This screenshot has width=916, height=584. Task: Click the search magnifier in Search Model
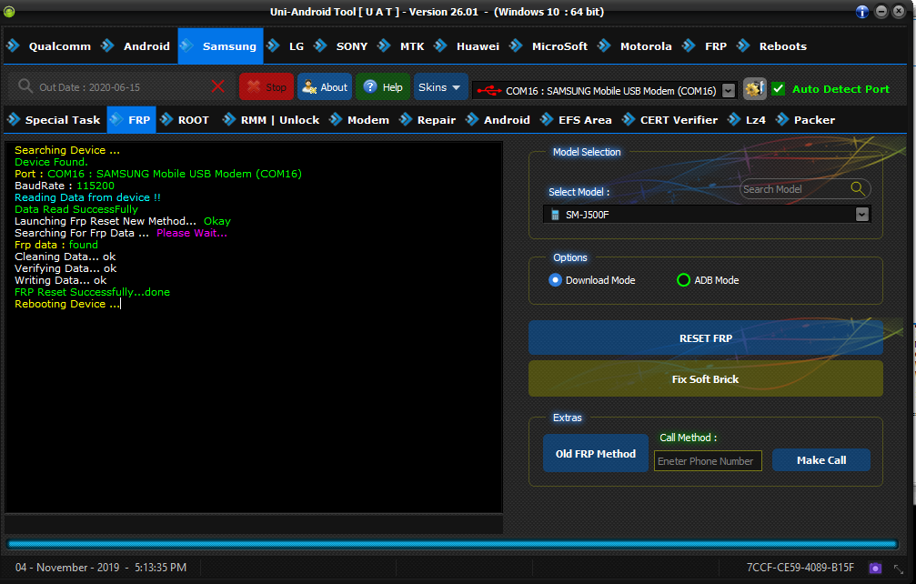tap(858, 188)
